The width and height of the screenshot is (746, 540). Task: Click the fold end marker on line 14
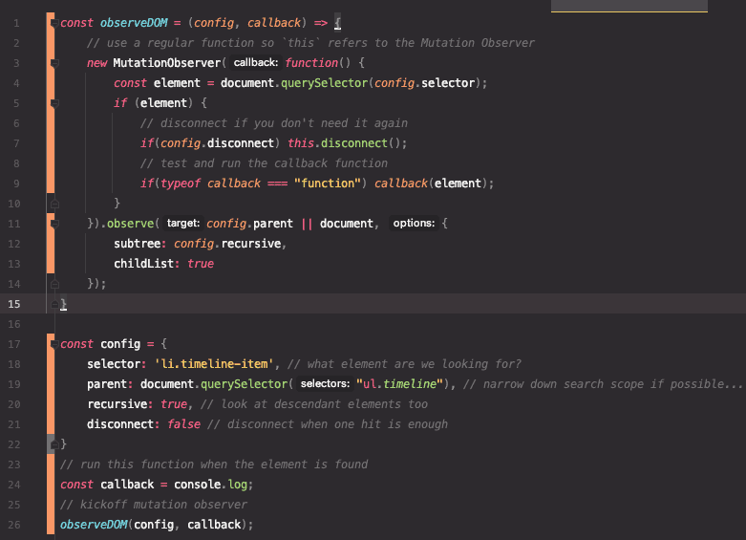point(54,283)
